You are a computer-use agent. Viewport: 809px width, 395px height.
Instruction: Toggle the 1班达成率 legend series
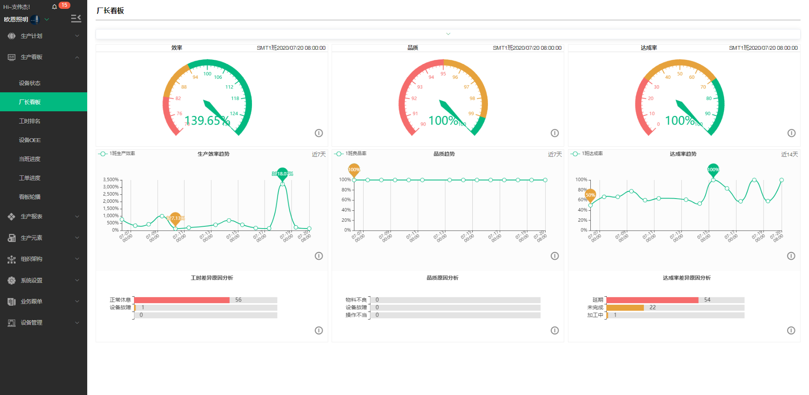tap(587, 154)
